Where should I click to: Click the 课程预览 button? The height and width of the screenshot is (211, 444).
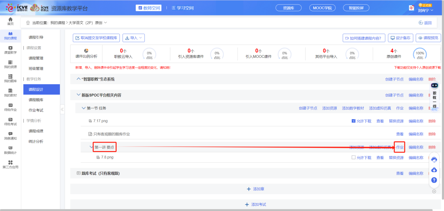tap(428, 38)
